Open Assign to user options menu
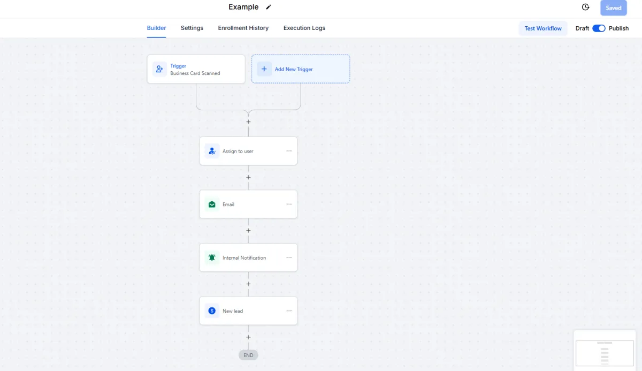Screen dimensions: 642x371 [x=289, y=151]
